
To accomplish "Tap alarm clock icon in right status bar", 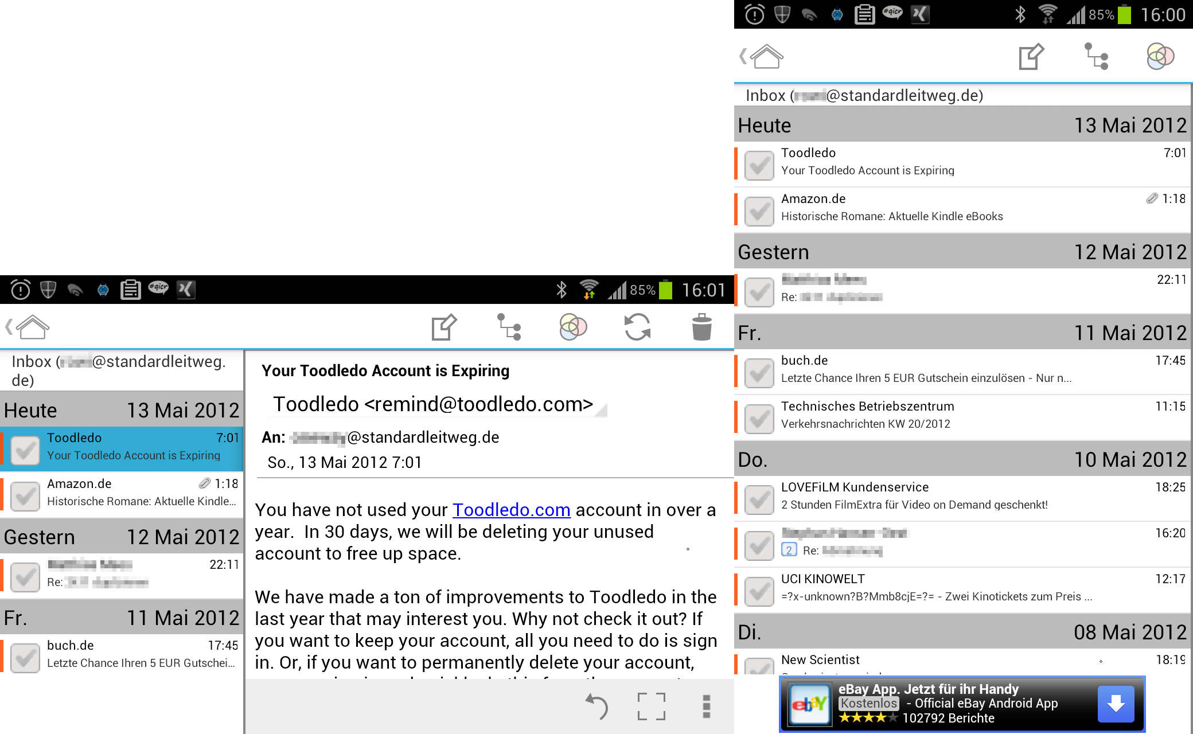I will click(x=754, y=14).
